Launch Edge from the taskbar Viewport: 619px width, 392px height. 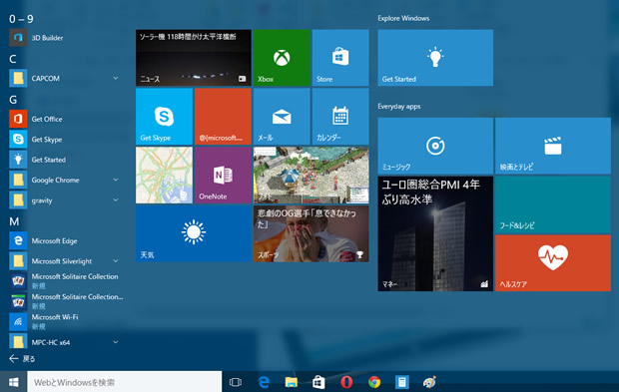click(x=264, y=382)
